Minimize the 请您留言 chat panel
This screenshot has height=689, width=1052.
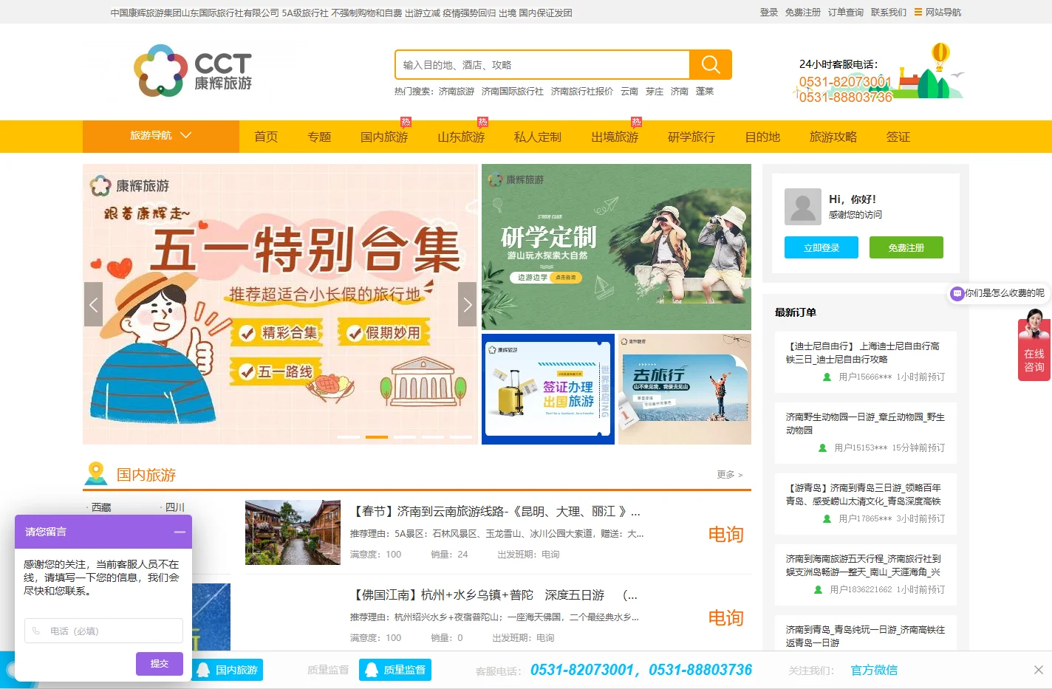180,532
